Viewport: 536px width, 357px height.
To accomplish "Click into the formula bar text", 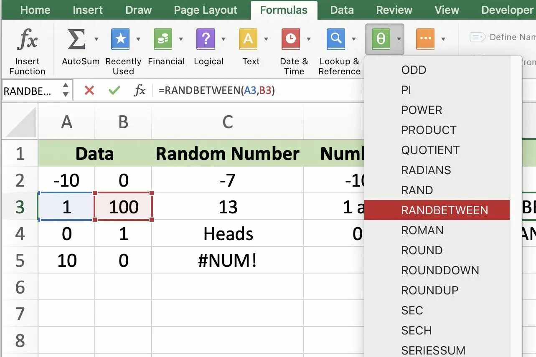I will pos(217,90).
